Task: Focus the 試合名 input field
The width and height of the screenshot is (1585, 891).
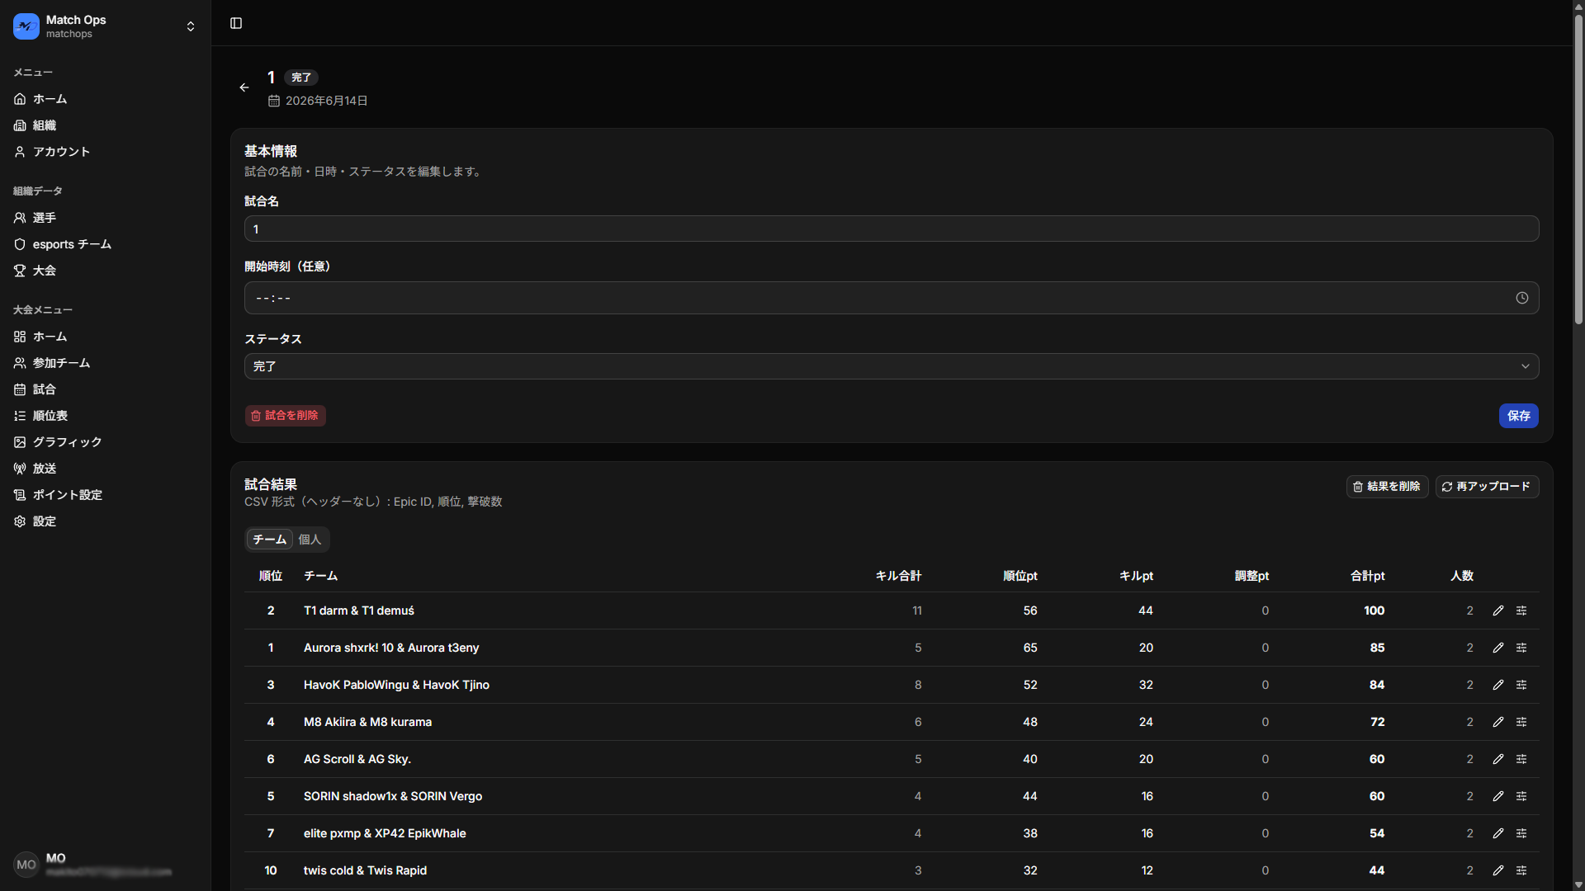Action: pyautogui.click(x=892, y=229)
